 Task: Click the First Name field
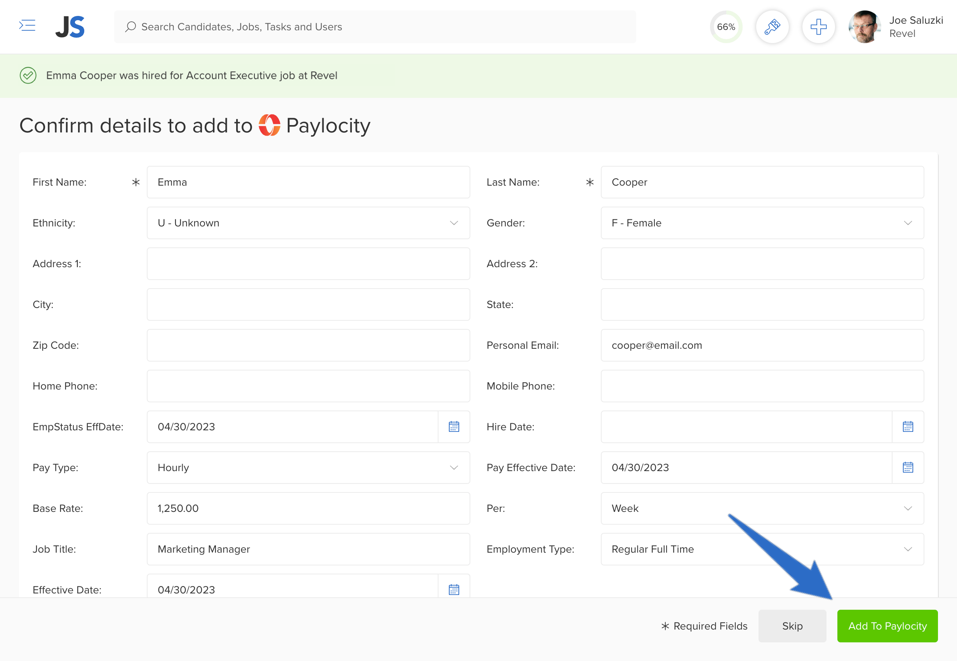308,182
